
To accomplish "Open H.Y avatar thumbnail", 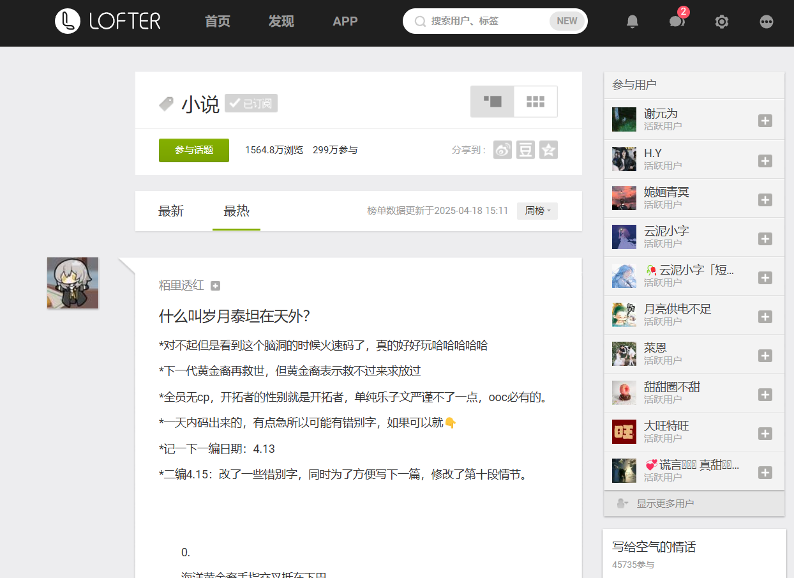I will pos(624,159).
